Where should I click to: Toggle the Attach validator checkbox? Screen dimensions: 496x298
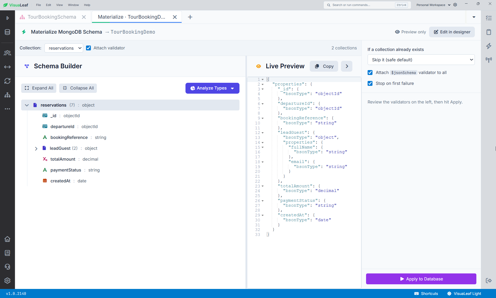(x=88, y=48)
